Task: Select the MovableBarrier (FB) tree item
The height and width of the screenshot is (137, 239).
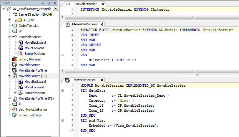Action: pos(32,76)
